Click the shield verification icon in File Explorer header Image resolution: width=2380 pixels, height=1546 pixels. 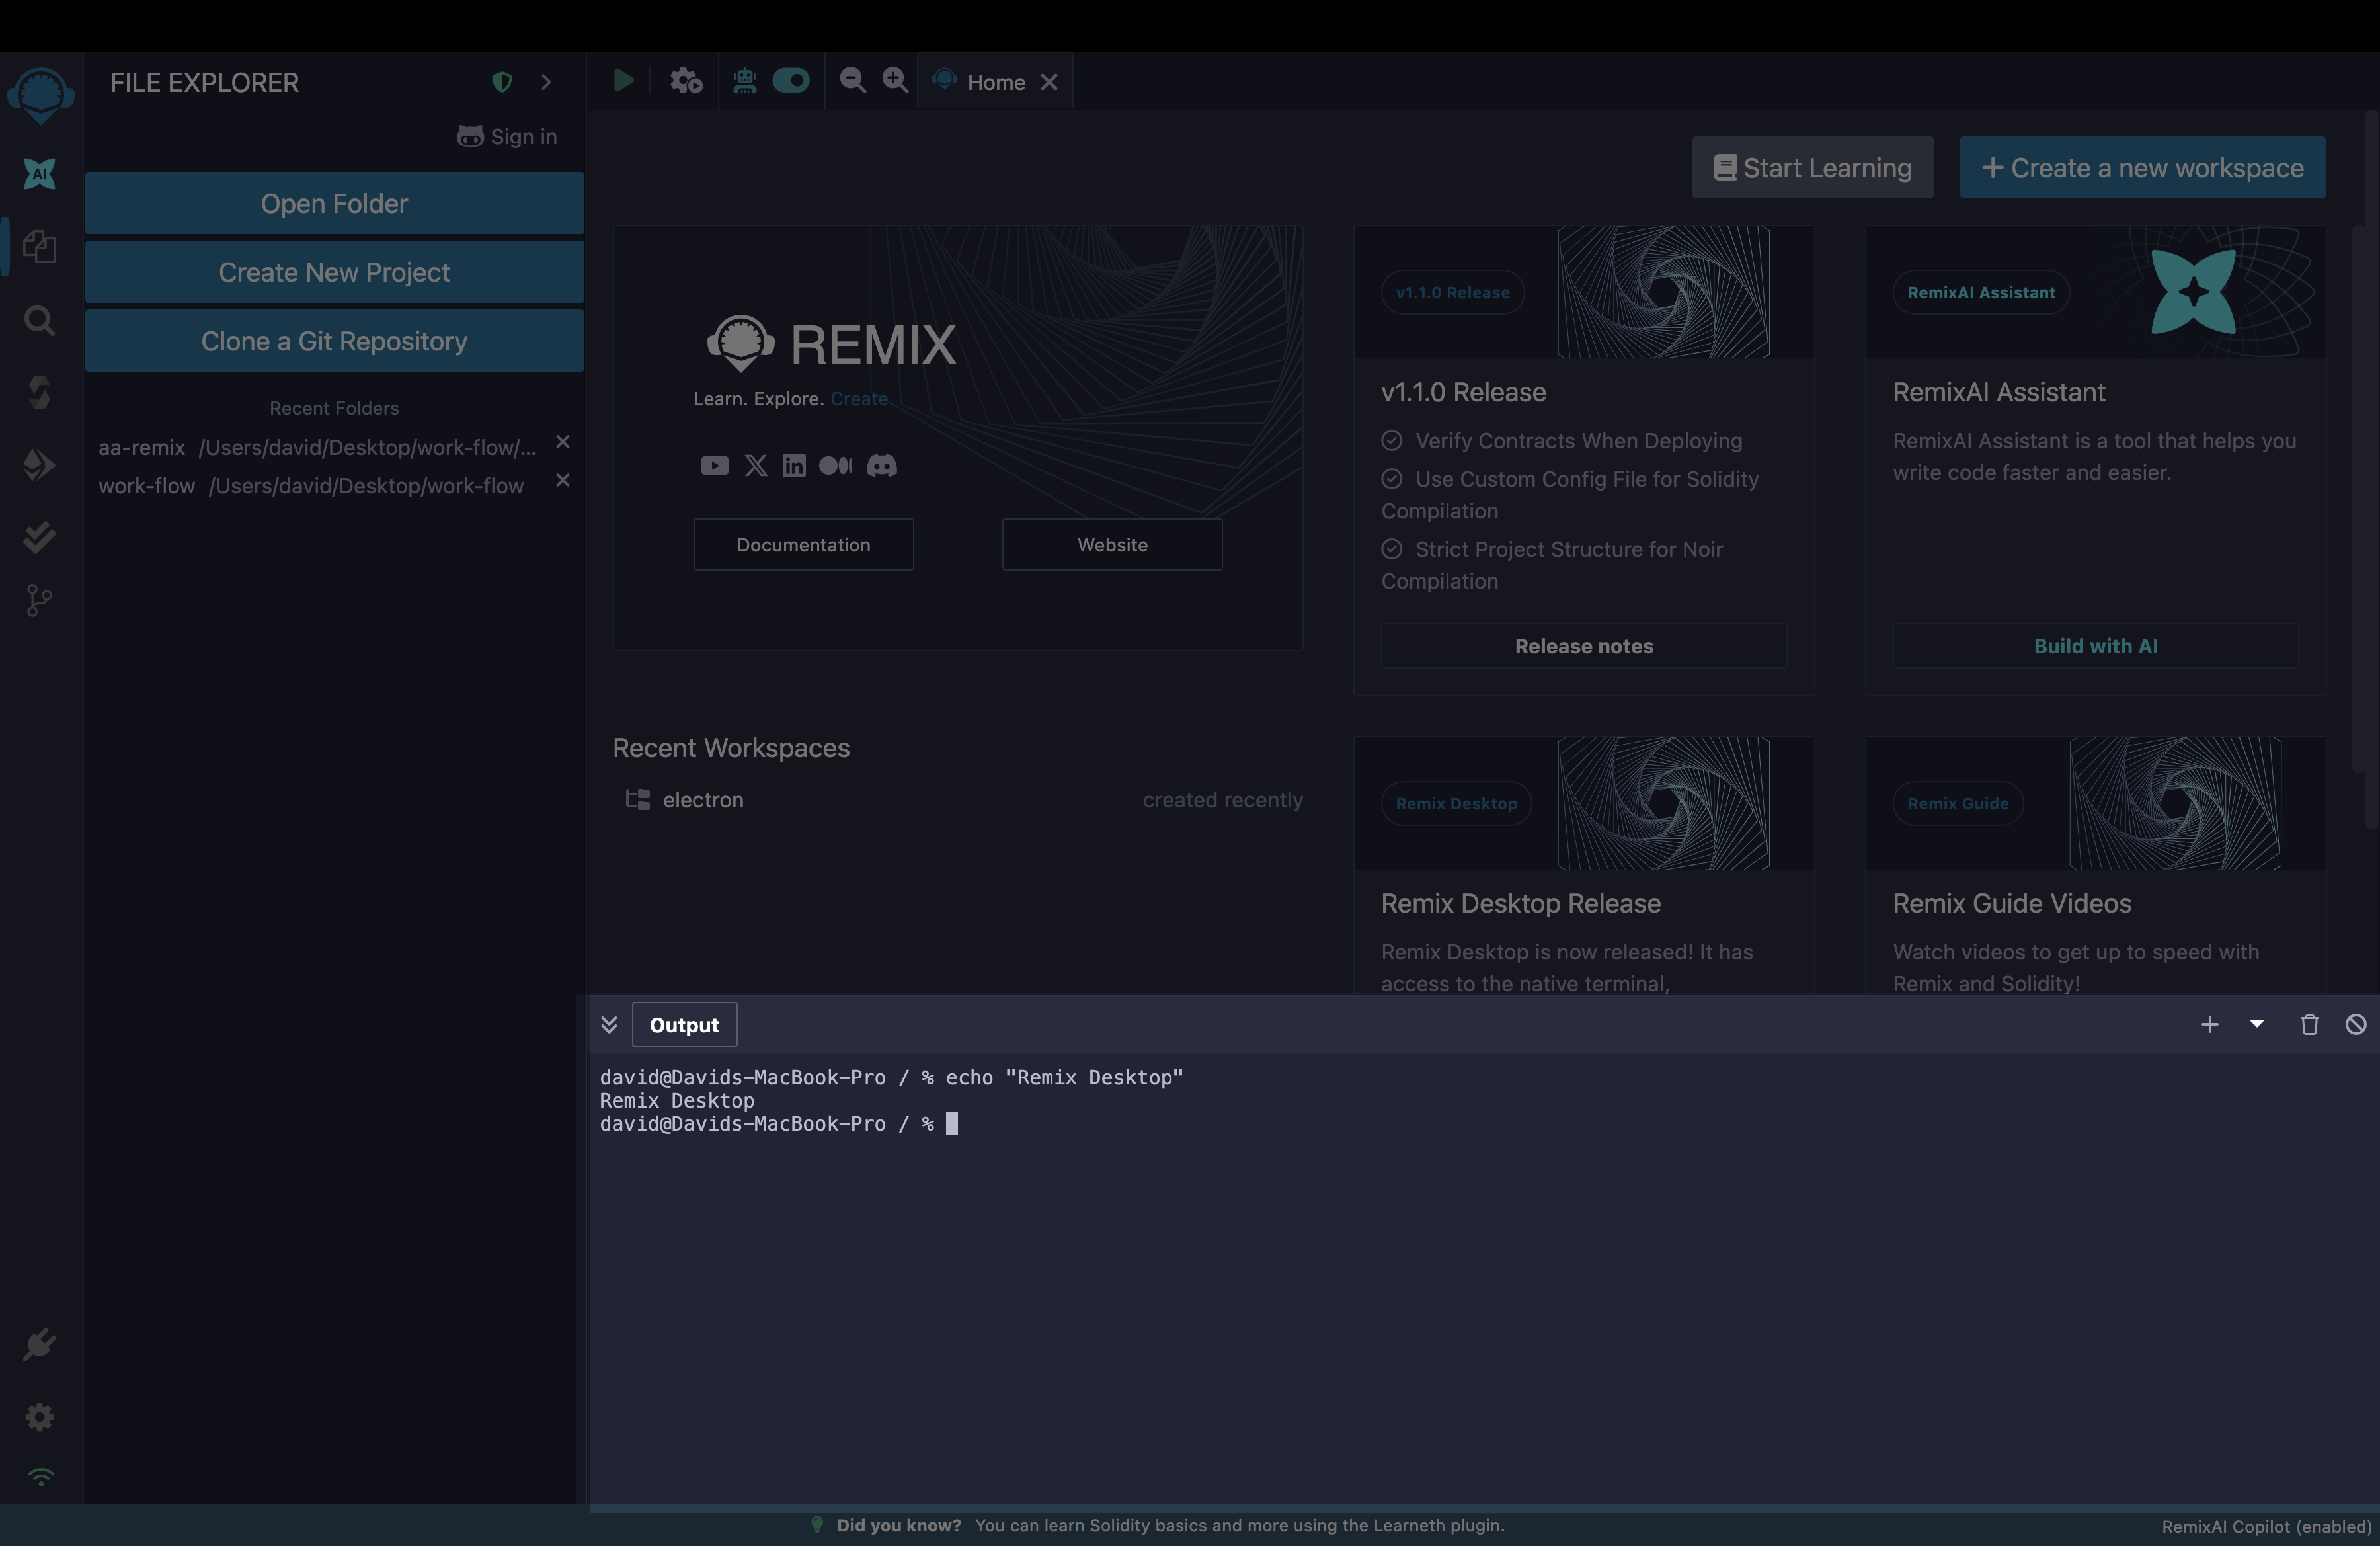coord(502,82)
